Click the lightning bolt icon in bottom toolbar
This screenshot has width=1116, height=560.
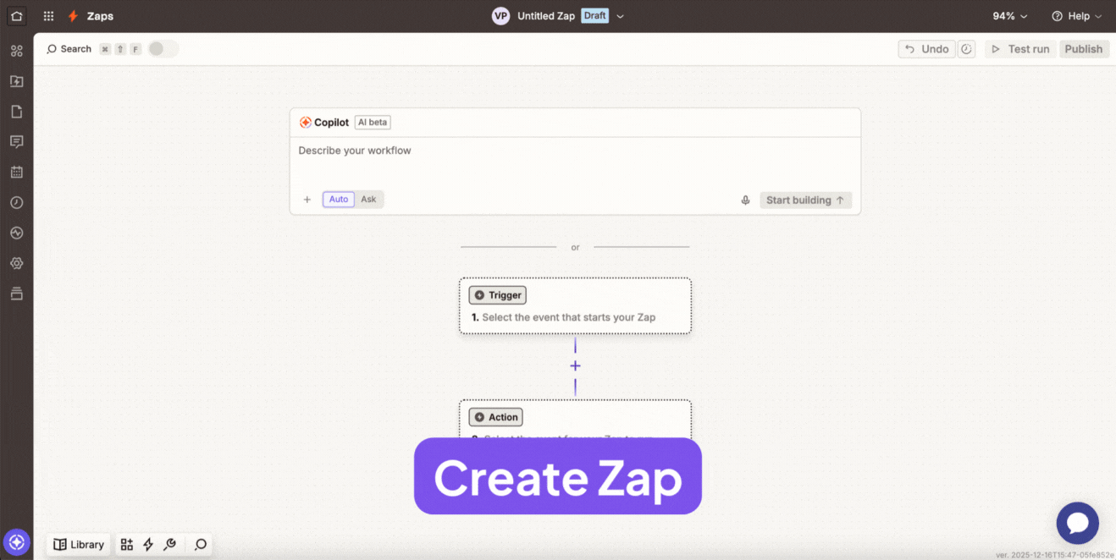click(148, 545)
